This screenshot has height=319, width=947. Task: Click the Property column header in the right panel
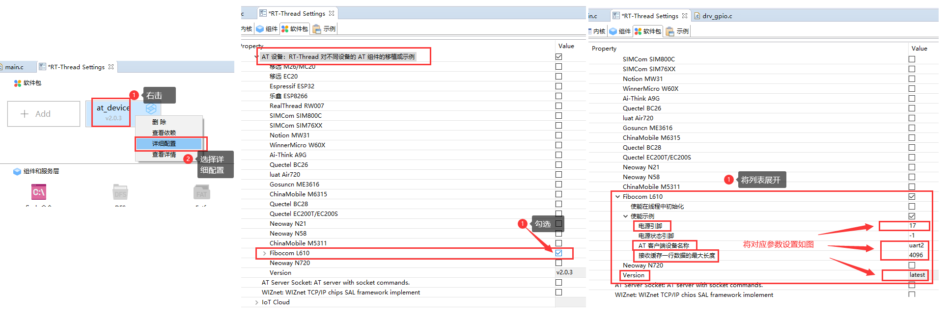604,49
